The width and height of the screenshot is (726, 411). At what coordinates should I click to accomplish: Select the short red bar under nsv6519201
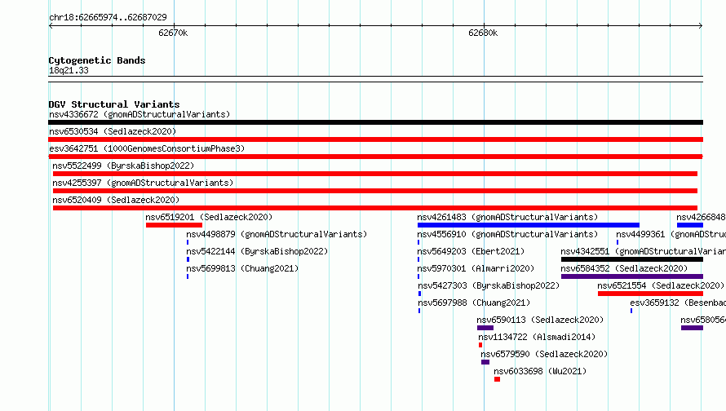(x=174, y=225)
